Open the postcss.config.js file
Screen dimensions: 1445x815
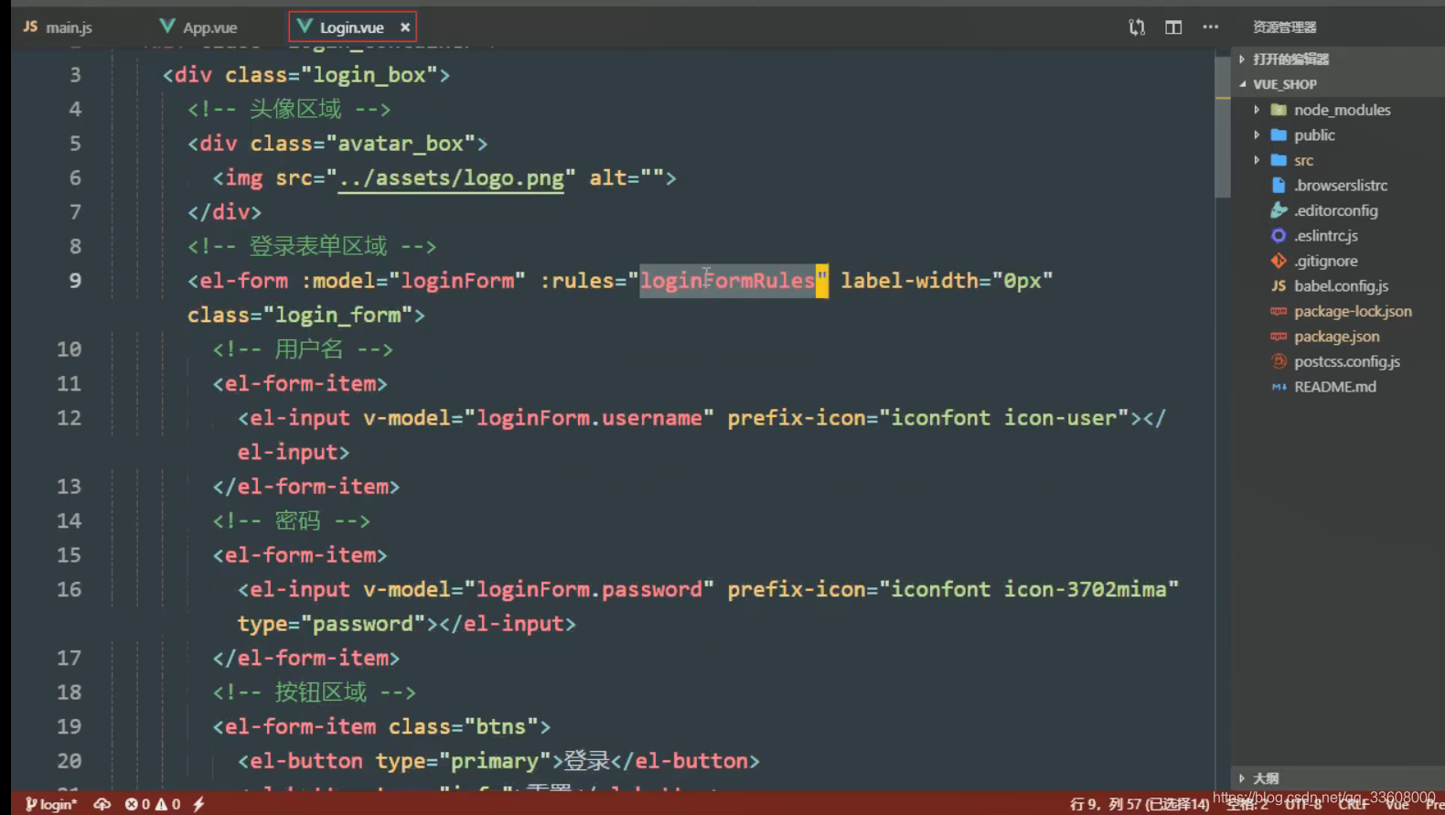coord(1346,361)
